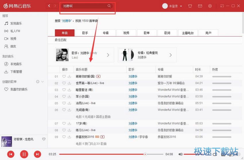244x160 pixels.
Task: Open album 你是我的骄傲演唱会 on row 05
Action: point(171,103)
